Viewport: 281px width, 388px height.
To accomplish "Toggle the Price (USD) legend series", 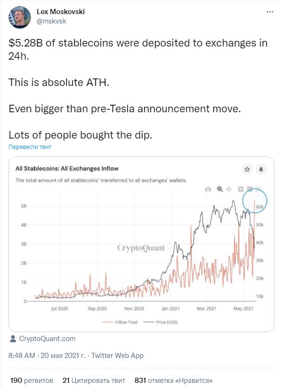I will [160, 322].
